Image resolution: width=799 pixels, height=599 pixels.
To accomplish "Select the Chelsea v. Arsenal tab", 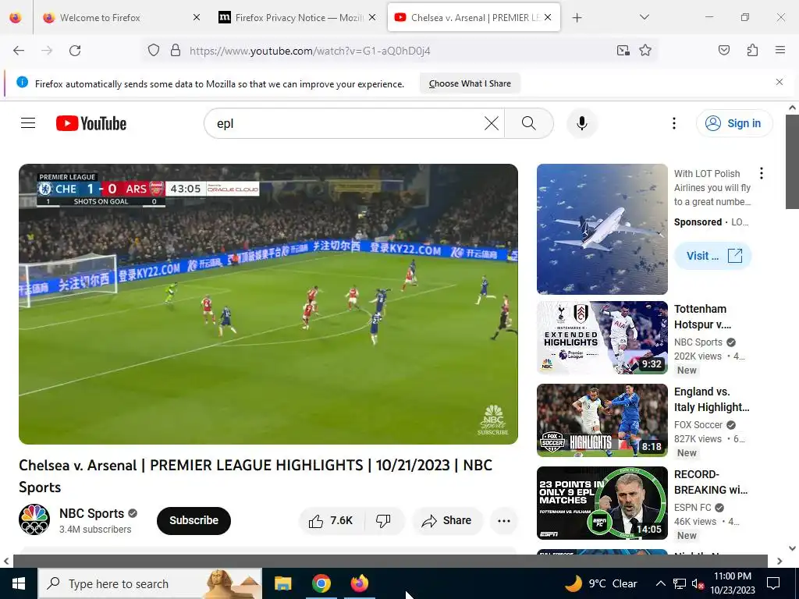I will click(x=474, y=17).
